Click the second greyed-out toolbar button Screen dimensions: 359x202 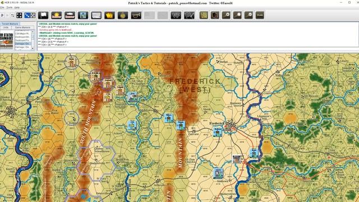[x=163, y=15]
